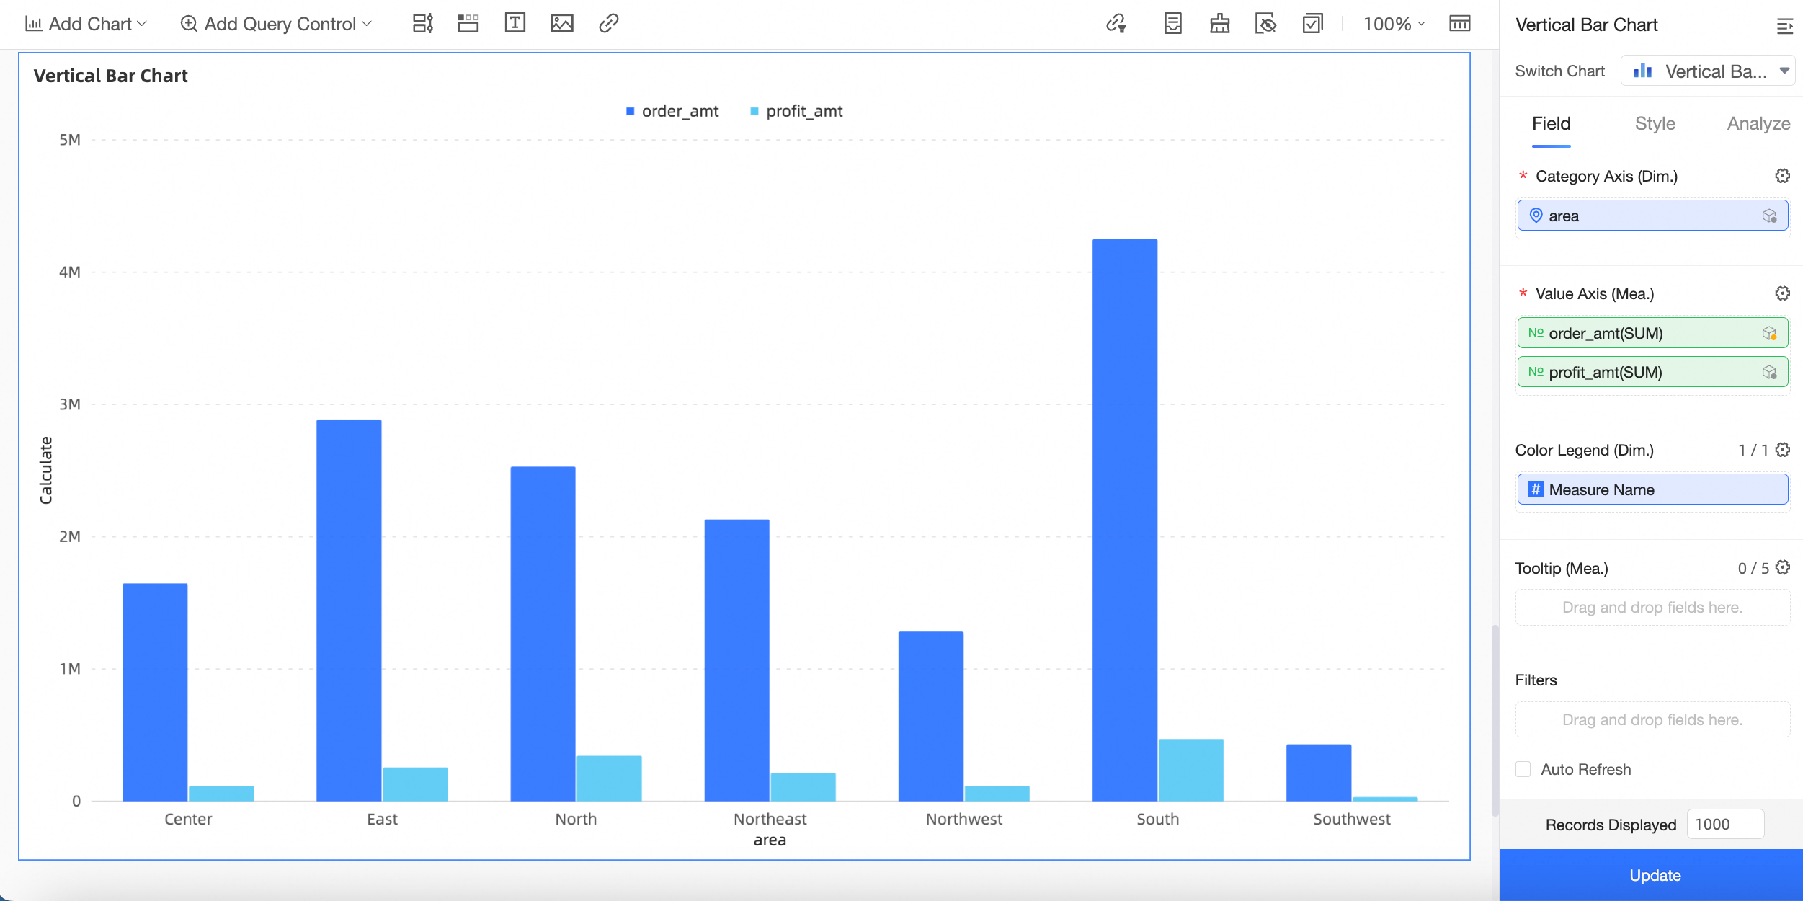Click the tab container icon in toolbar
This screenshot has width=1803, height=901.
[468, 24]
